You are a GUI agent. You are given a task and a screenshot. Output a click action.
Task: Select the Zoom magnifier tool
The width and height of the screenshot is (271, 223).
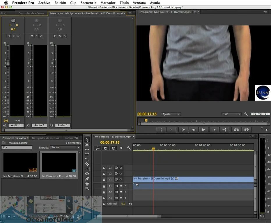tap(87, 188)
